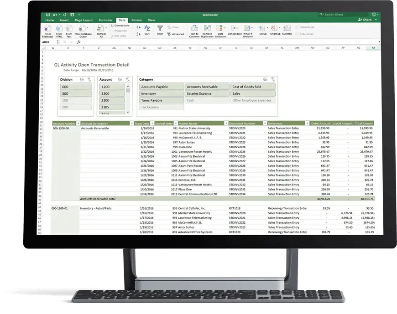Click the New Database Query icon

[x=83, y=29]
